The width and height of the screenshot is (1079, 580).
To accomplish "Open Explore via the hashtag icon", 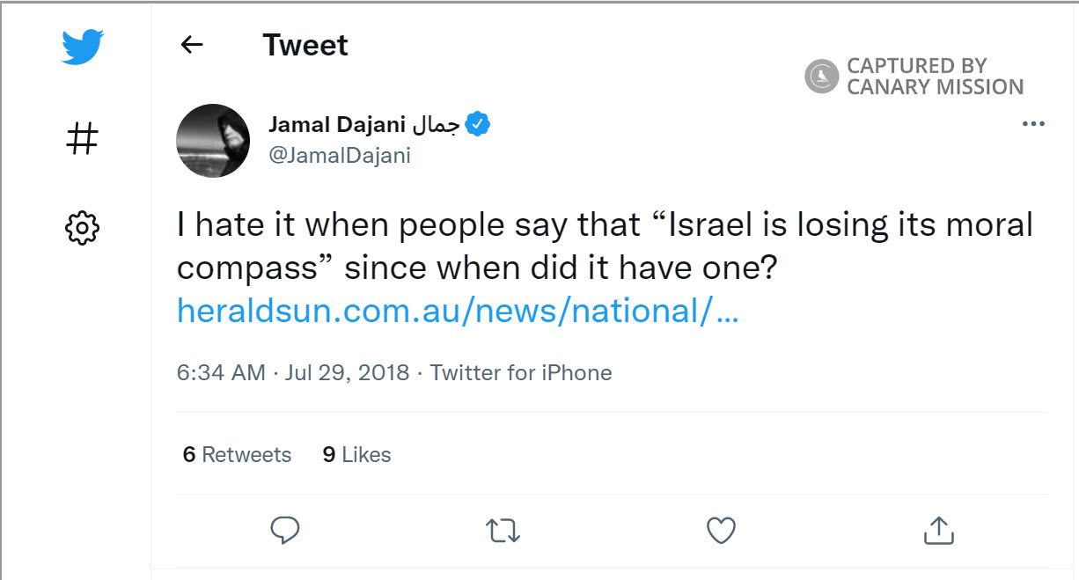I will [83, 138].
